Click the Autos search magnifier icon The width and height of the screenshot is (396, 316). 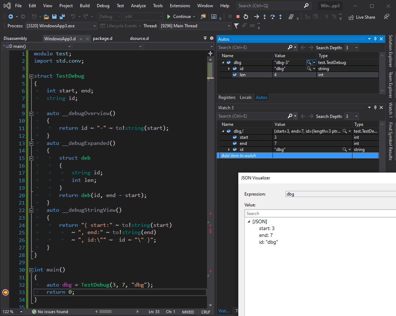pos(290,47)
